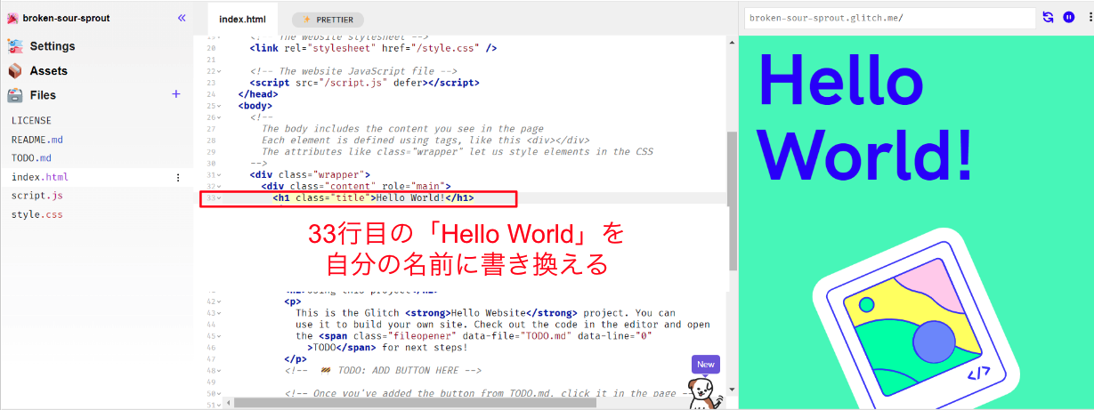Viewport: 1094px width, 410px height.
Task: Open the script.js file
Action: pos(36,196)
